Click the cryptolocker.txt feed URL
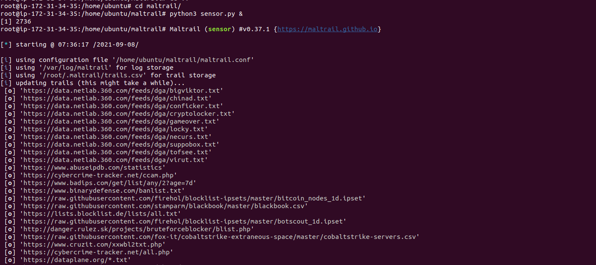Viewport: 596px width, 265px height. pyautogui.click(x=127, y=114)
